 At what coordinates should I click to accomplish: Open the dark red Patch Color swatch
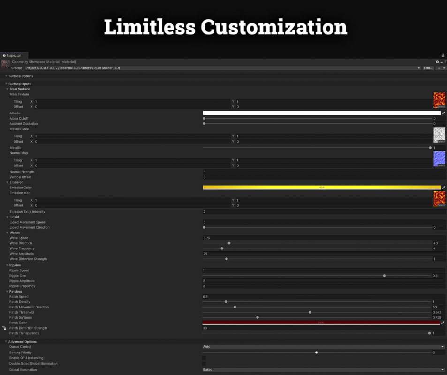321,322
